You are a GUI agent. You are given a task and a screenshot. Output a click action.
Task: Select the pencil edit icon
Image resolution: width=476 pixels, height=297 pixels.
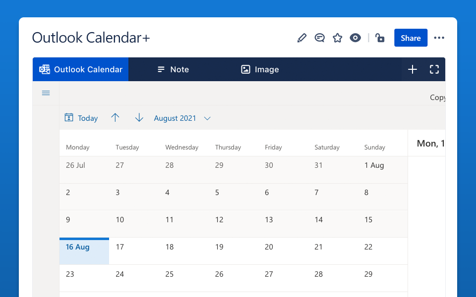(302, 38)
